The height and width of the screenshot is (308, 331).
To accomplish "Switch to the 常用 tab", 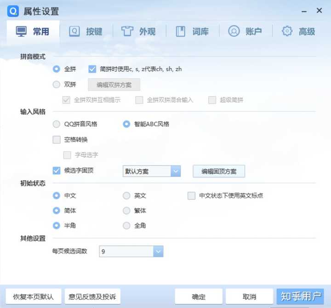I will pyautogui.click(x=33, y=31).
